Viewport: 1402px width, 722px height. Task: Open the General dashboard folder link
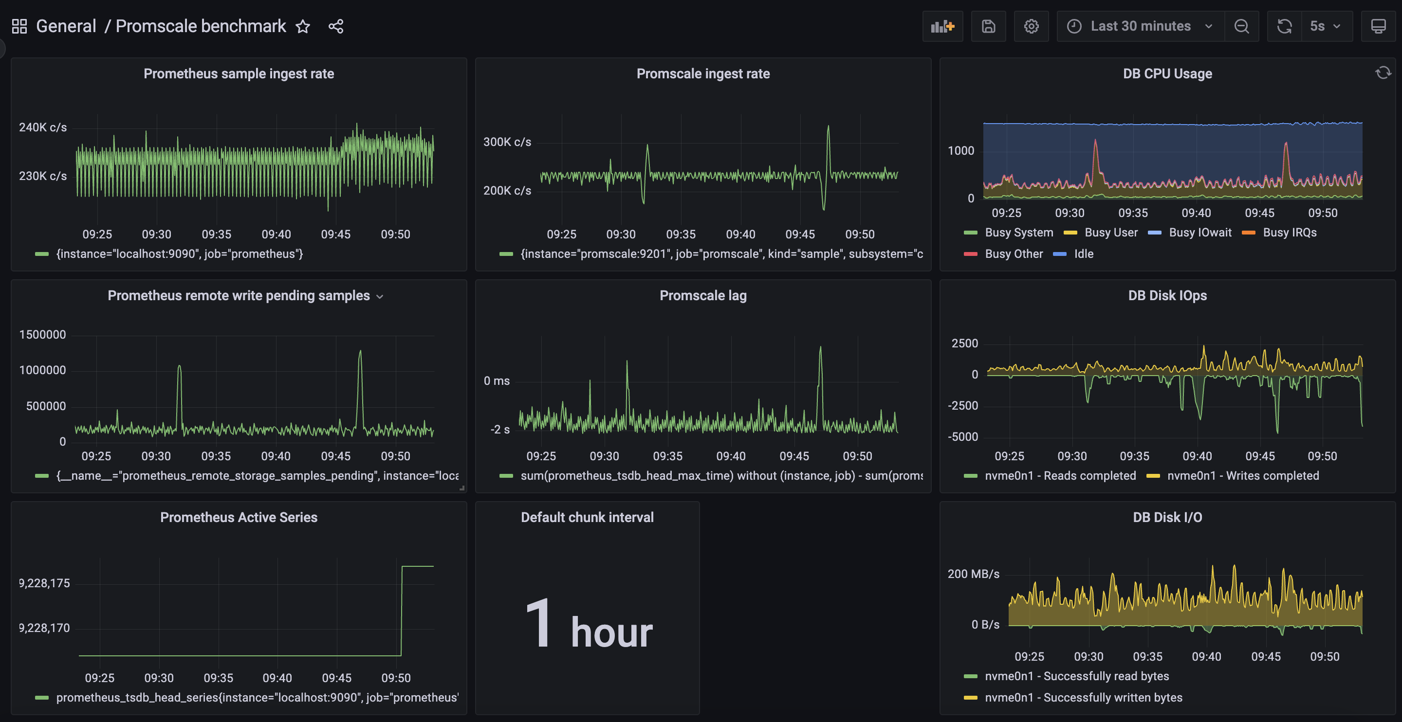pos(66,26)
